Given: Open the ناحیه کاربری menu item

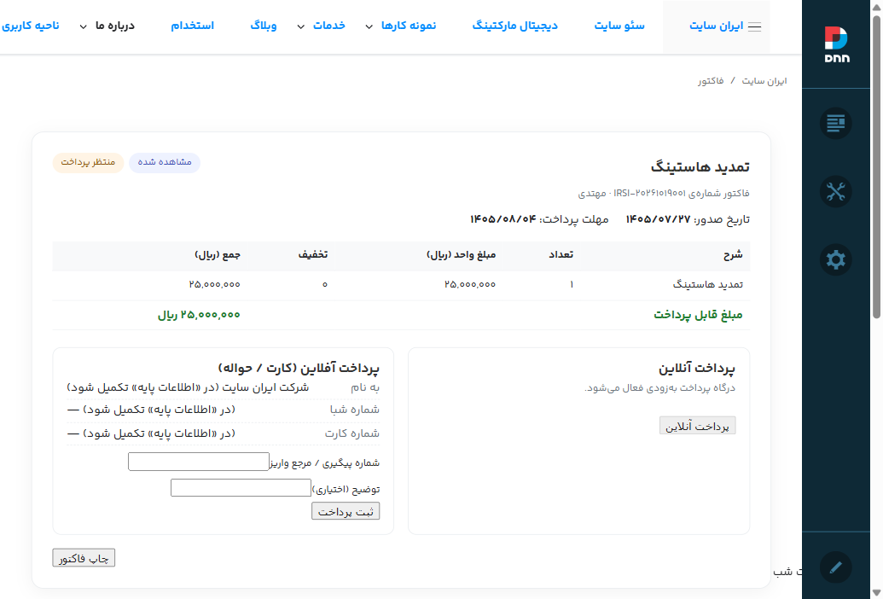Looking at the screenshot, I should (31, 26).
